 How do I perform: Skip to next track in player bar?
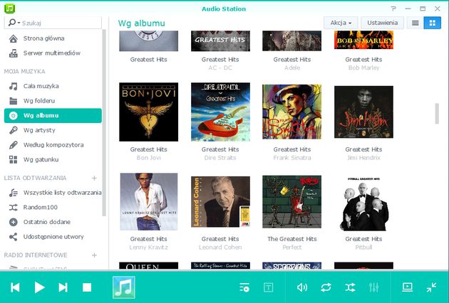pos(63,287)
